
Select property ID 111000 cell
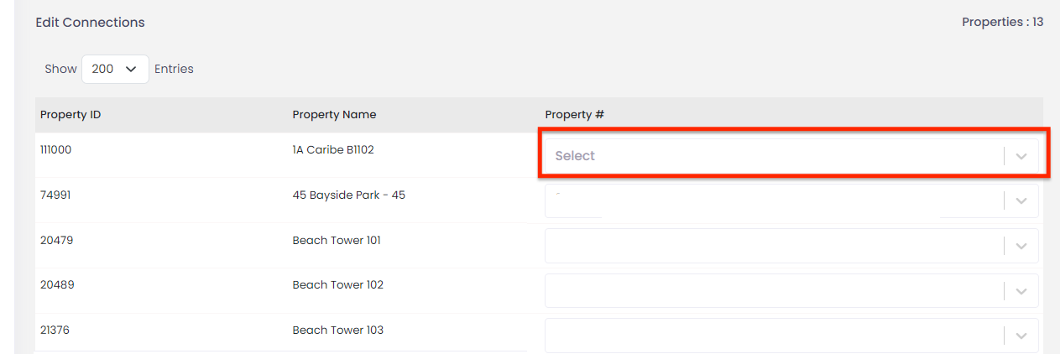(x=56, y=150)
